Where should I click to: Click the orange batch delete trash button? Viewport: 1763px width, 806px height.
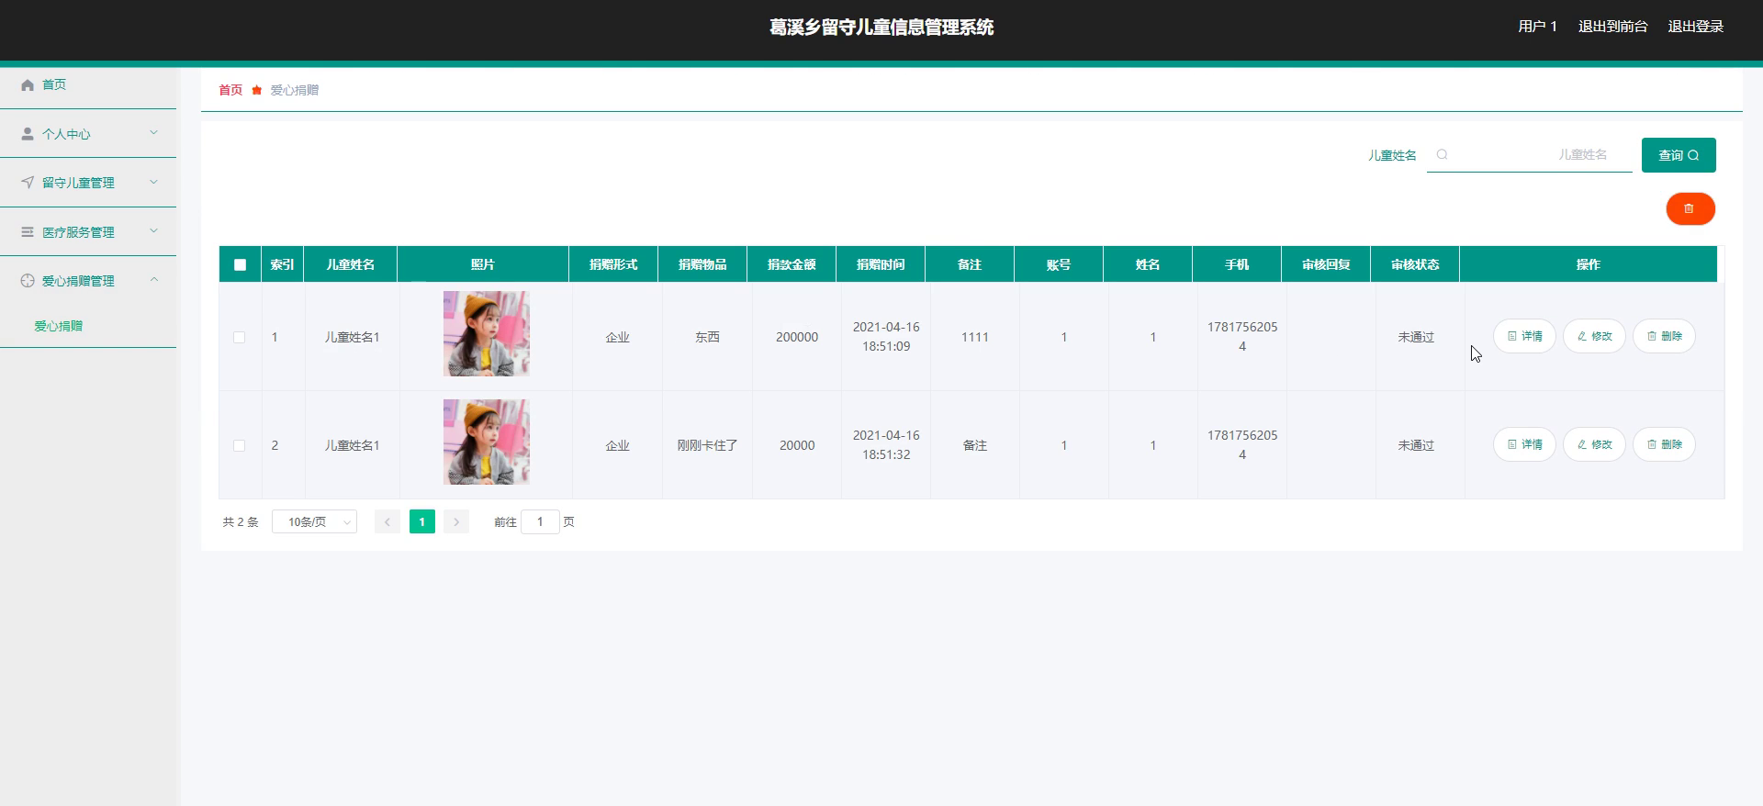[x=1690, y=208]
